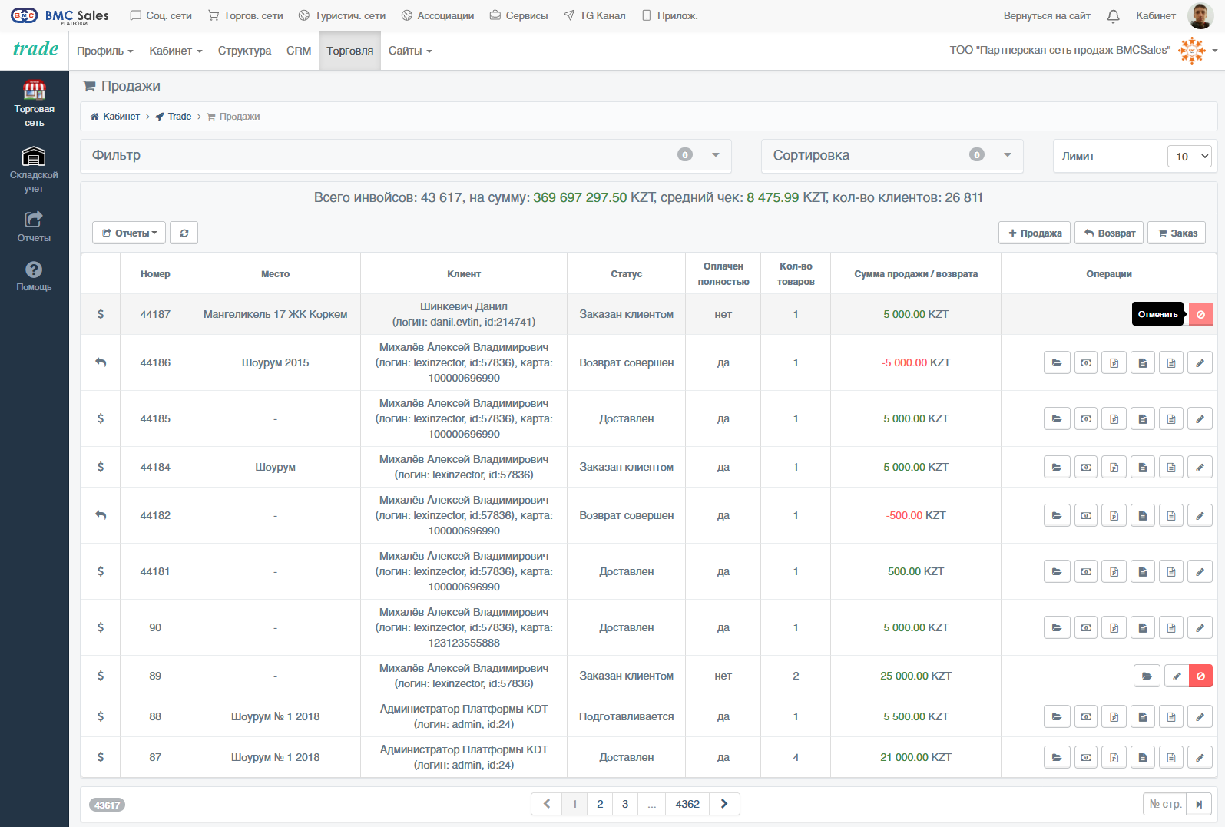Edit invoice 44184 with pencil icon
Viewport: 1225px width, 827px height.
pos(1200,467)
